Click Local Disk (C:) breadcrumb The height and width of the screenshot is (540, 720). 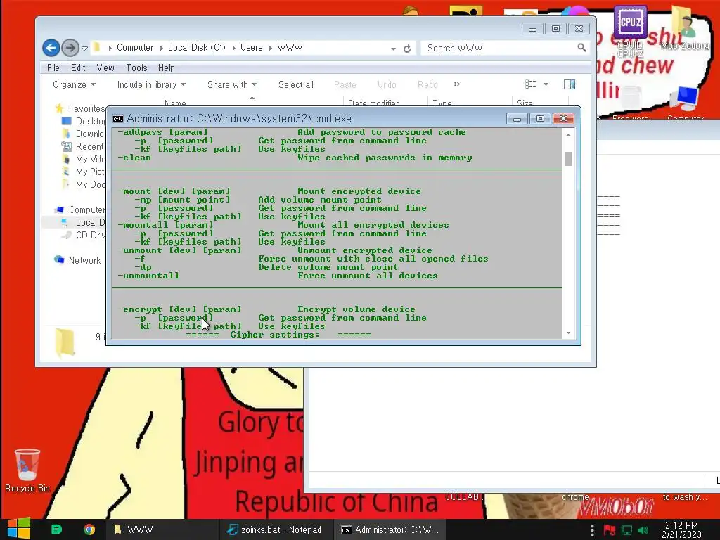197,47
